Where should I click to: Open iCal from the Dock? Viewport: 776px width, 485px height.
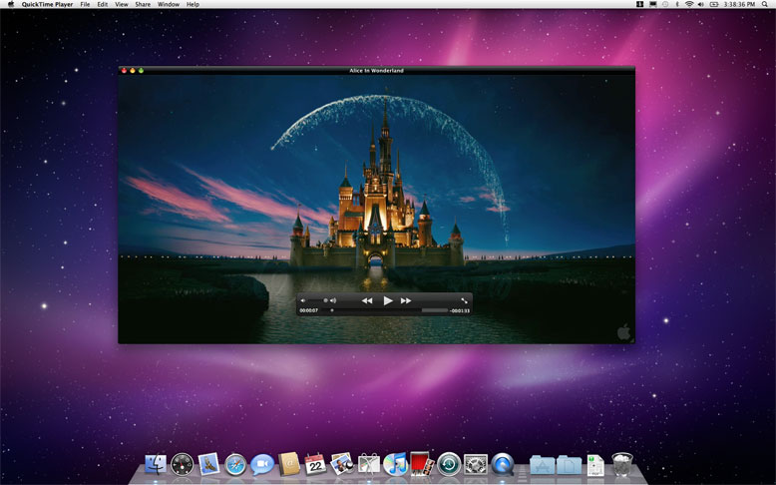[x=315, y=464]
